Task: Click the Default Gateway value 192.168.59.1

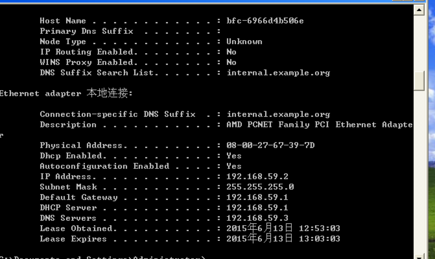Action: click(x=257, y=197)
